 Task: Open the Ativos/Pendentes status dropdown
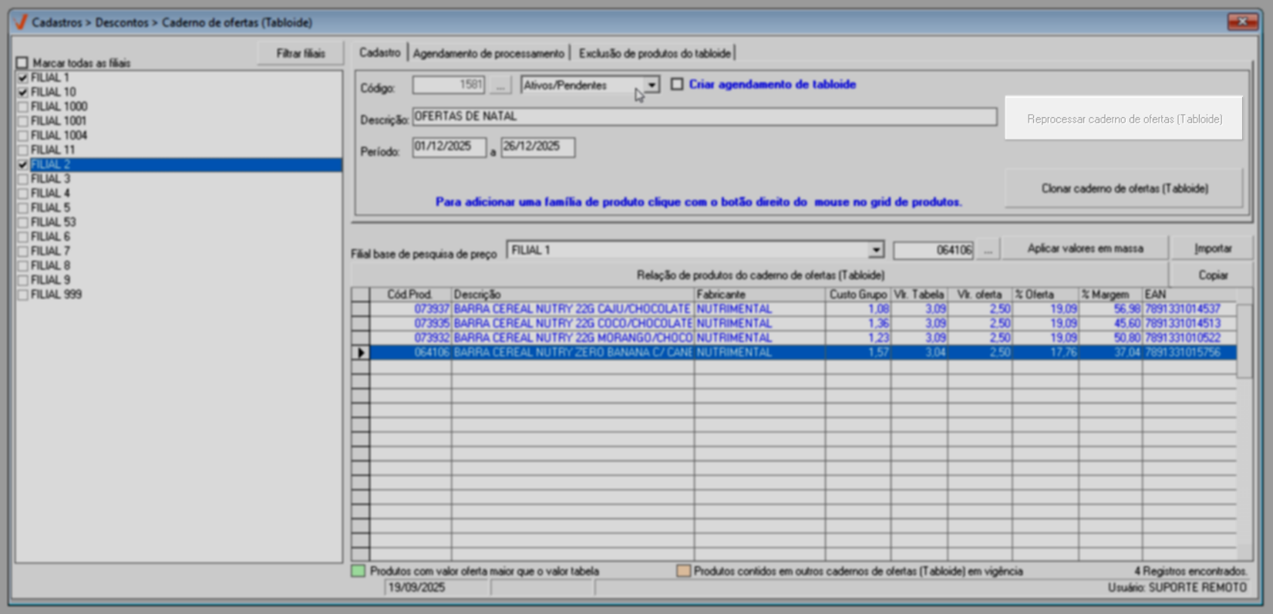(x=652, y=85)
